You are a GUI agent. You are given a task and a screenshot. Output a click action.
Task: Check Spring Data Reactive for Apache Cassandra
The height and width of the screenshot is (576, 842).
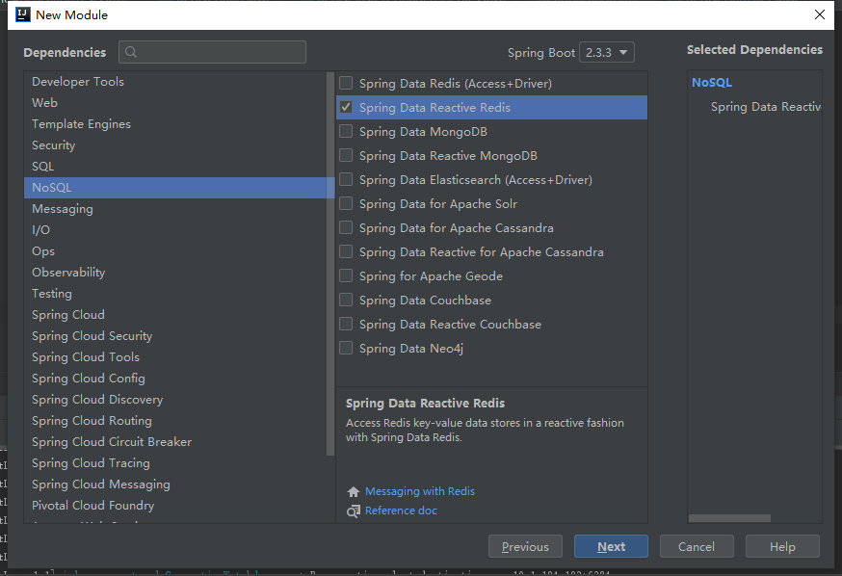click(x=347, y=251)
